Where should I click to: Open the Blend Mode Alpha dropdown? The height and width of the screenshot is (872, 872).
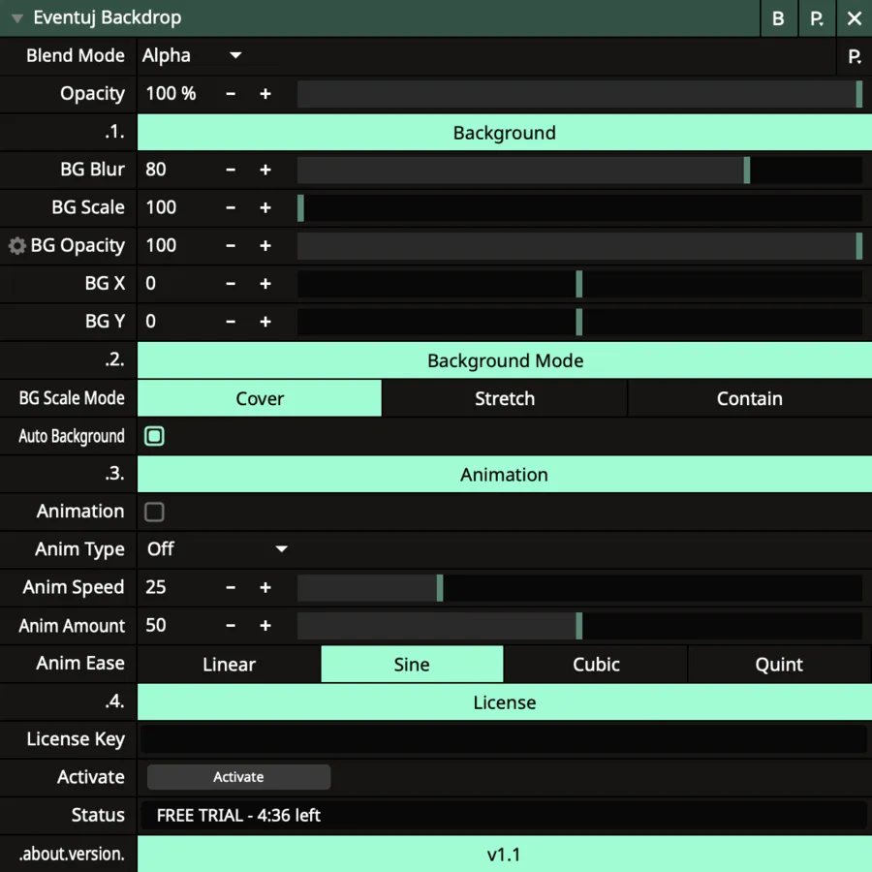(192, 55)
